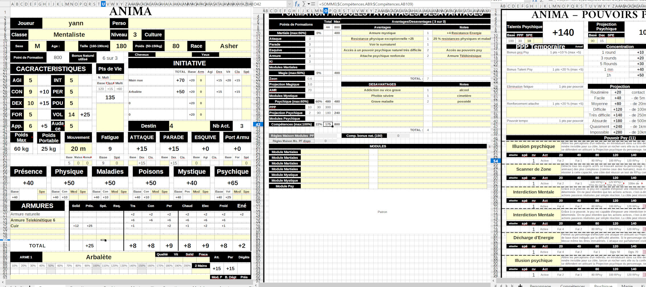Click the 'Comp. bonus nat. (150)' cell
This screenshot has width=646, height=287.
(x=364, y=136)
